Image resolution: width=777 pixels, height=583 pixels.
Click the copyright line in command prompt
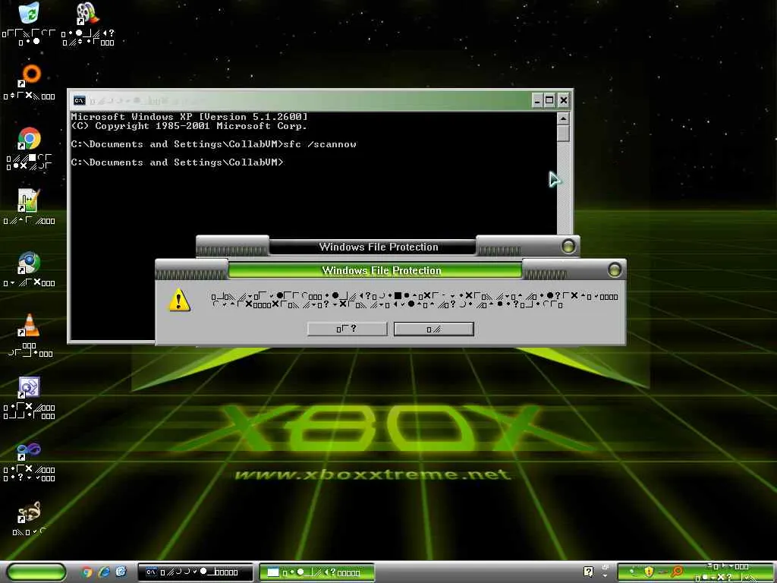click(189, 126)
